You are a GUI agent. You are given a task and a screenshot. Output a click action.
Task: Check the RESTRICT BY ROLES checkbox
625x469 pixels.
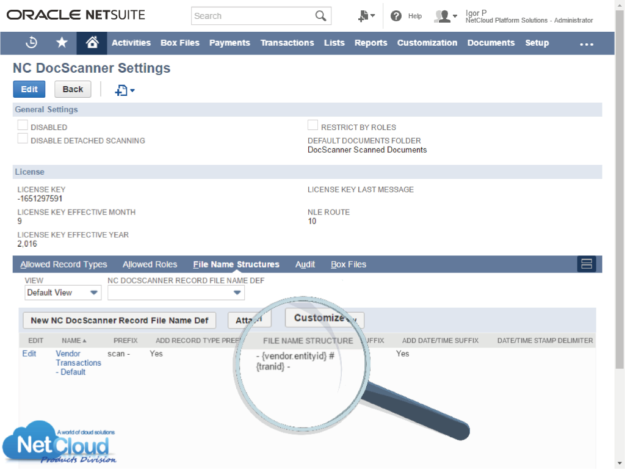coord(313,125)
